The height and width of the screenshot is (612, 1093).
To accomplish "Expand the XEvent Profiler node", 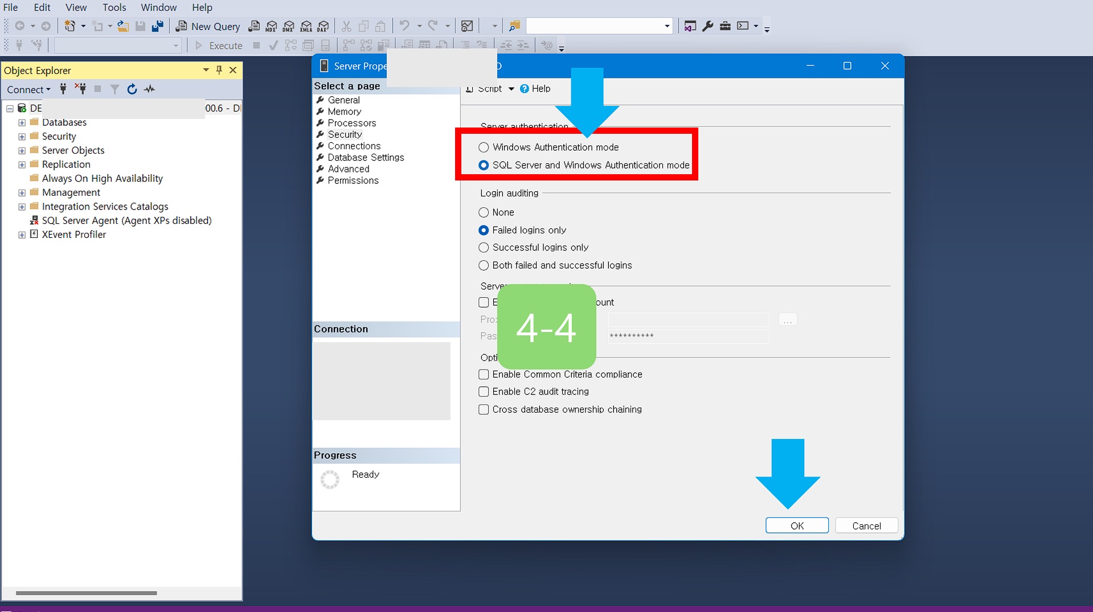I will (x=22, y=235).
